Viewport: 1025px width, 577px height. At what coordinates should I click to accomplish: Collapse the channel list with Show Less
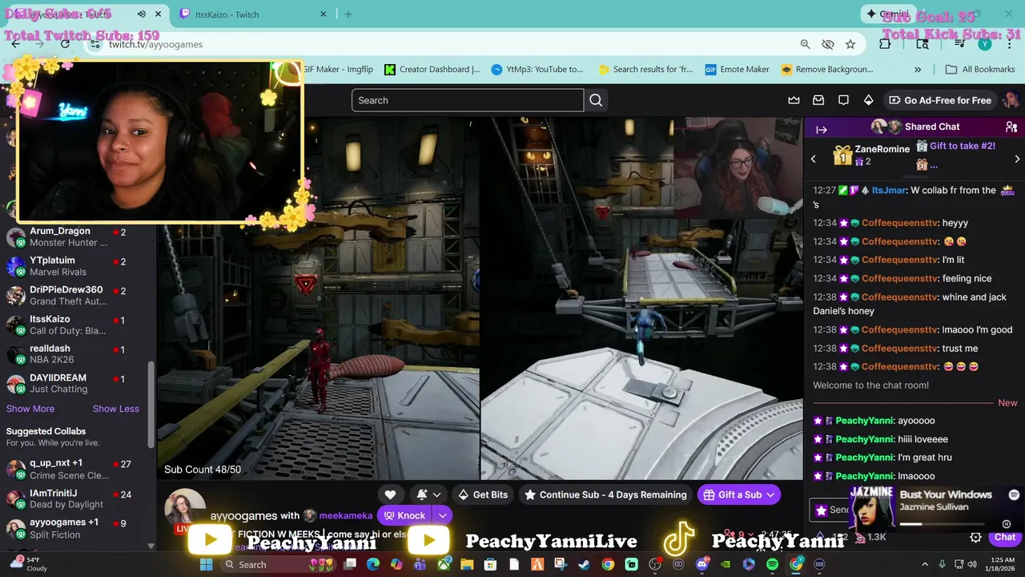[116, 409]
